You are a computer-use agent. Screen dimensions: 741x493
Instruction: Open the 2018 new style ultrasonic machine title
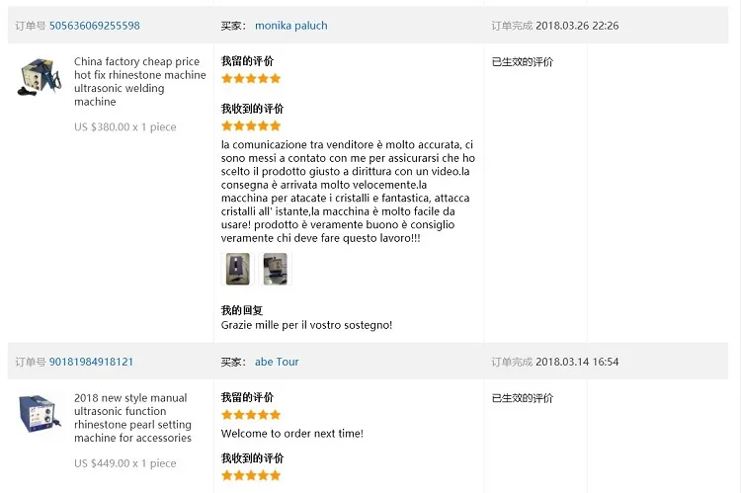[133, 418]
